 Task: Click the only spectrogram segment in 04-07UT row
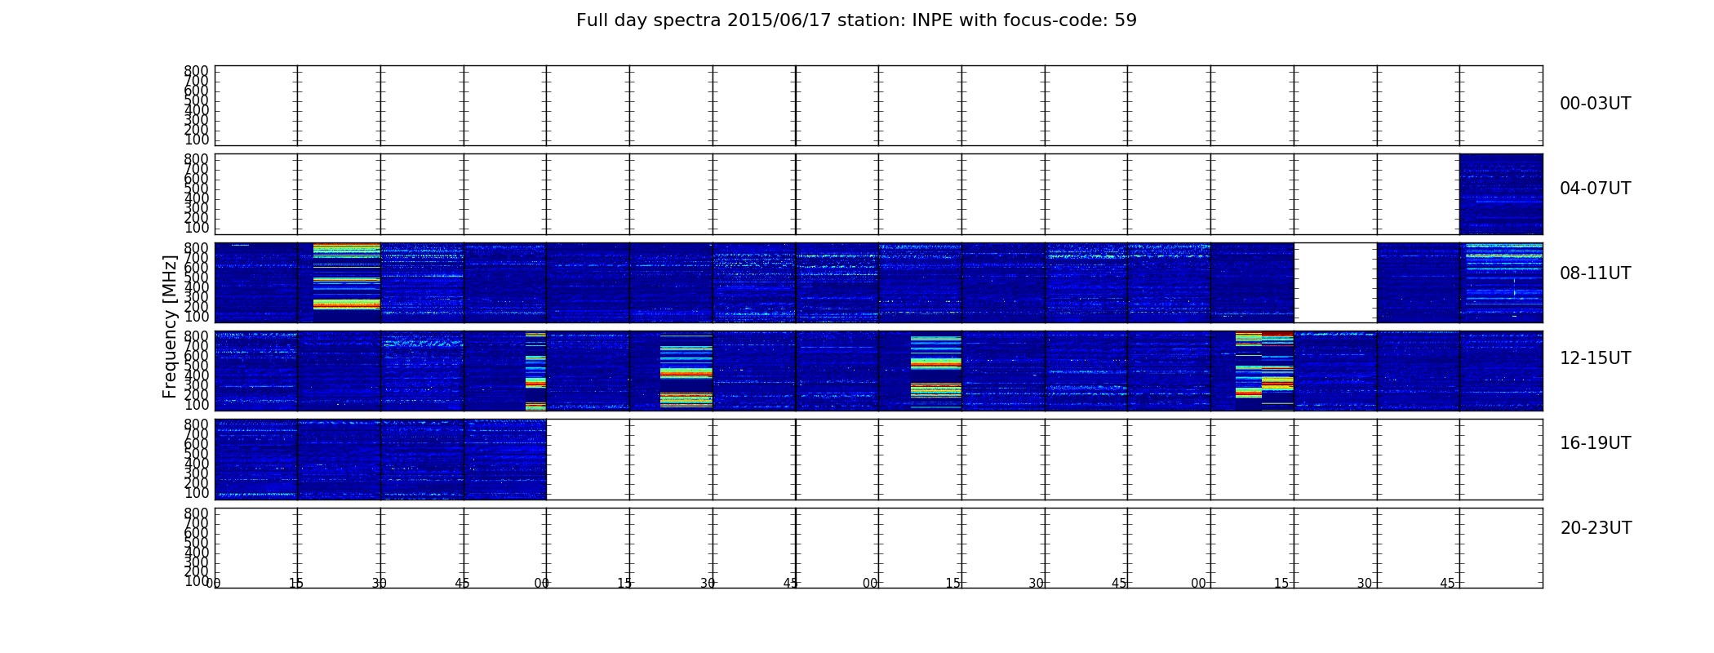pyautogui.click(x=1501, y=194)
